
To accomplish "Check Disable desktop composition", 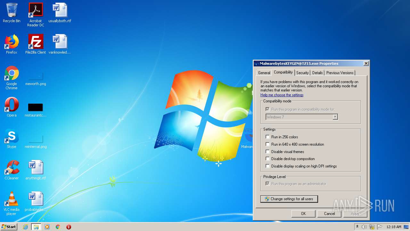I will point(267,159).
